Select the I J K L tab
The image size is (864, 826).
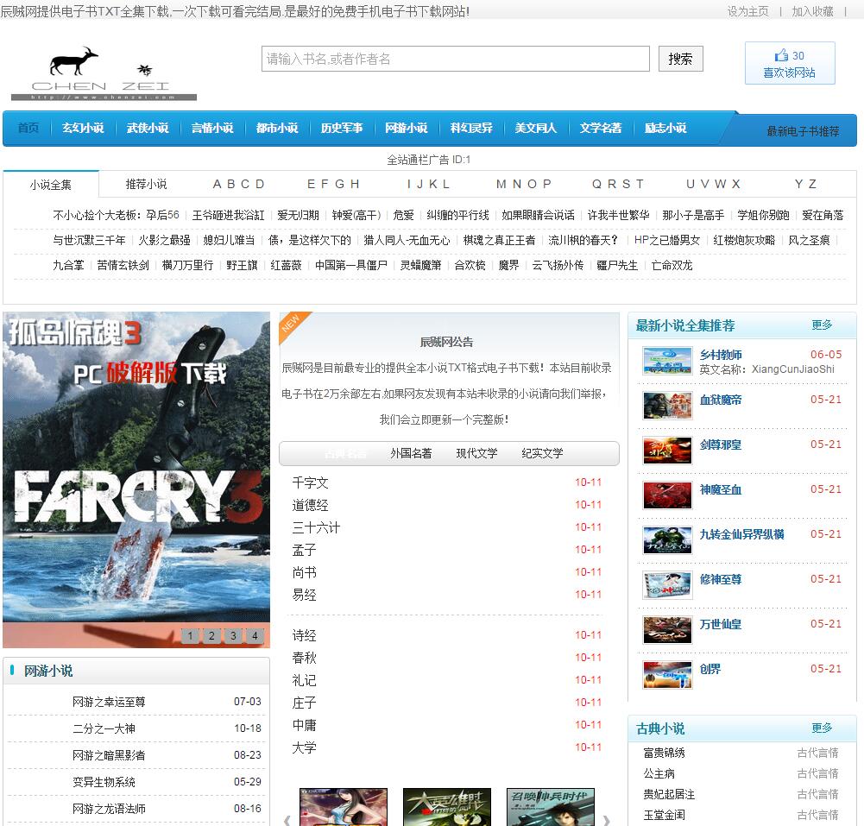[429, 184]
